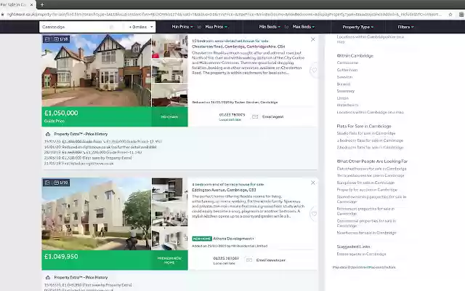Viewport: 465px width, 291px height.
Task: Open Bungalows for sale in Cambridge
Action: click(x=365, y=183)
